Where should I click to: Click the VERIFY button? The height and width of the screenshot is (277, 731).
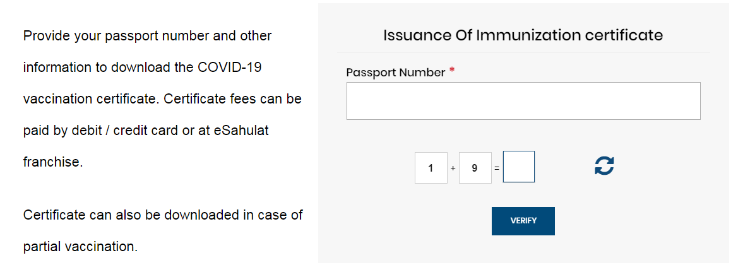coord(523,221)
